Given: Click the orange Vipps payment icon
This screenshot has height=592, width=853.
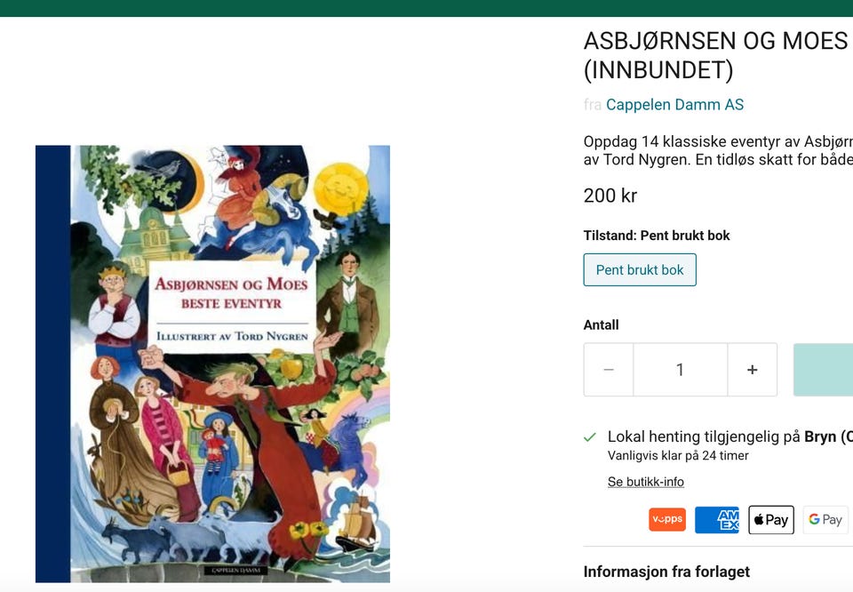Looking at the screenshot, I should tap(667, 519).
